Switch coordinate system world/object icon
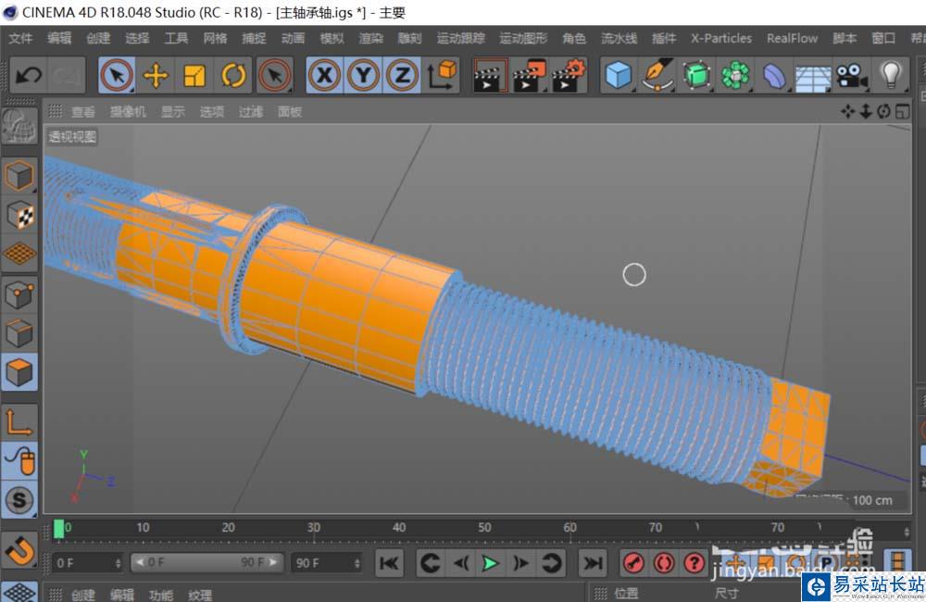Image resolution: width=926 pixels, height=602 pixels. pos(441,75)
